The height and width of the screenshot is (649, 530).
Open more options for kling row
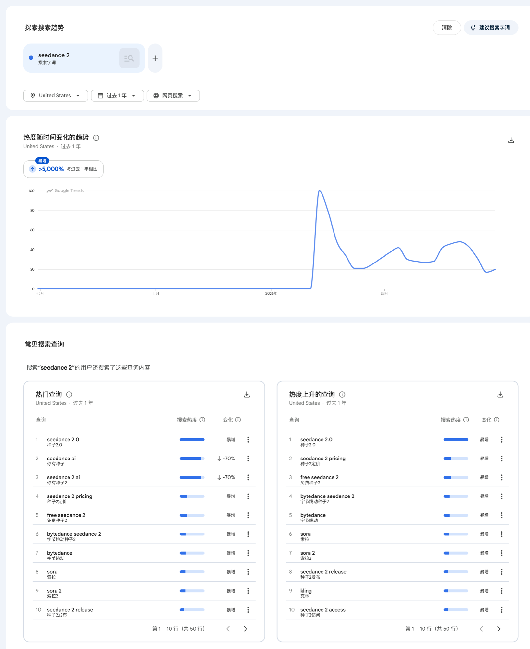502,591
